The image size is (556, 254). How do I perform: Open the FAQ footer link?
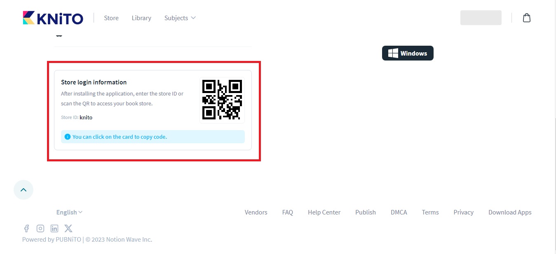click(x=288, y=212)
